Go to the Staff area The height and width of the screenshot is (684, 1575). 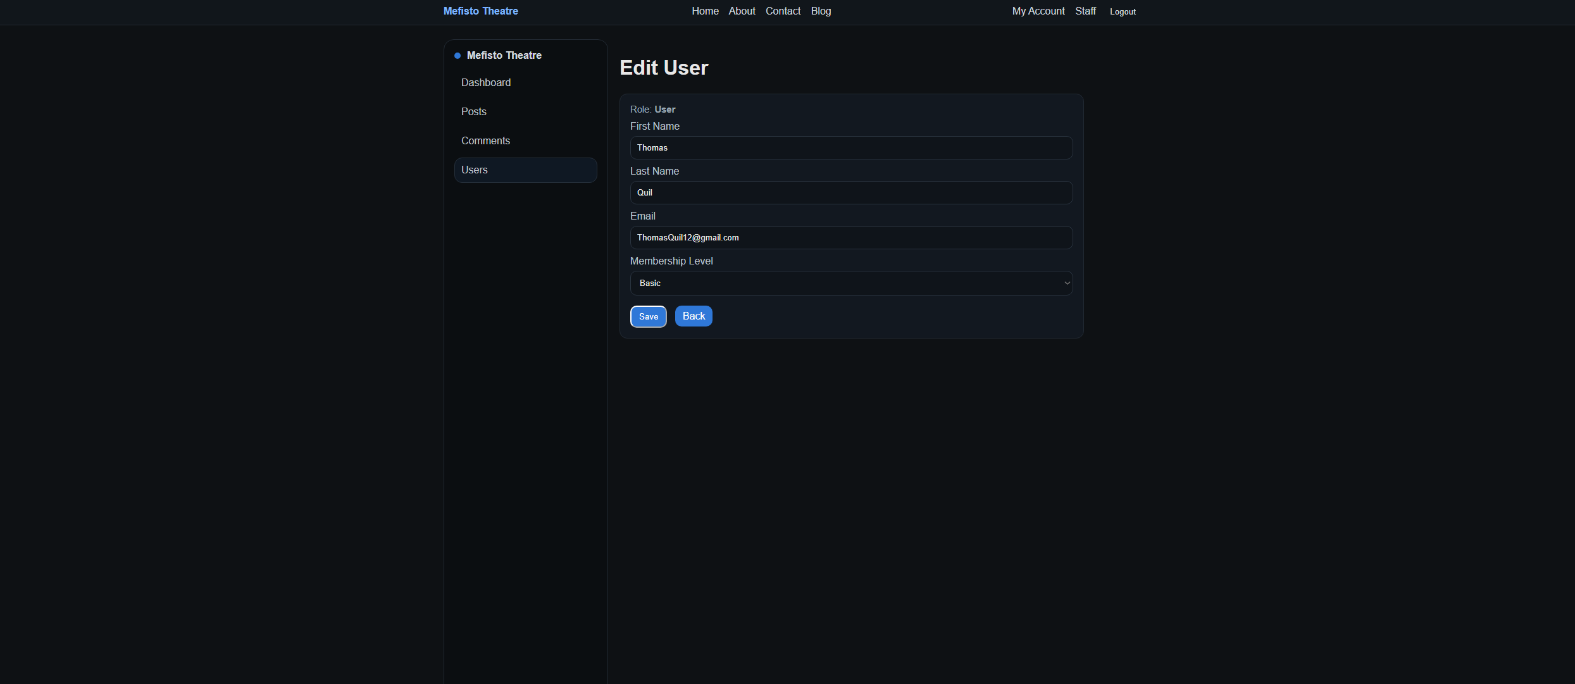pos(1085,11)
